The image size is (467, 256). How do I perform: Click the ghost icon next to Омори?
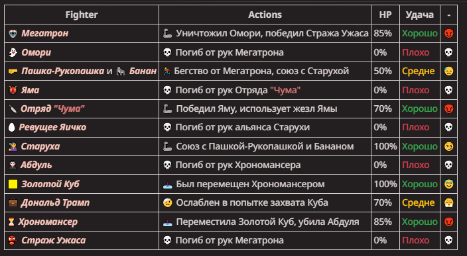(x=13, y=52)
